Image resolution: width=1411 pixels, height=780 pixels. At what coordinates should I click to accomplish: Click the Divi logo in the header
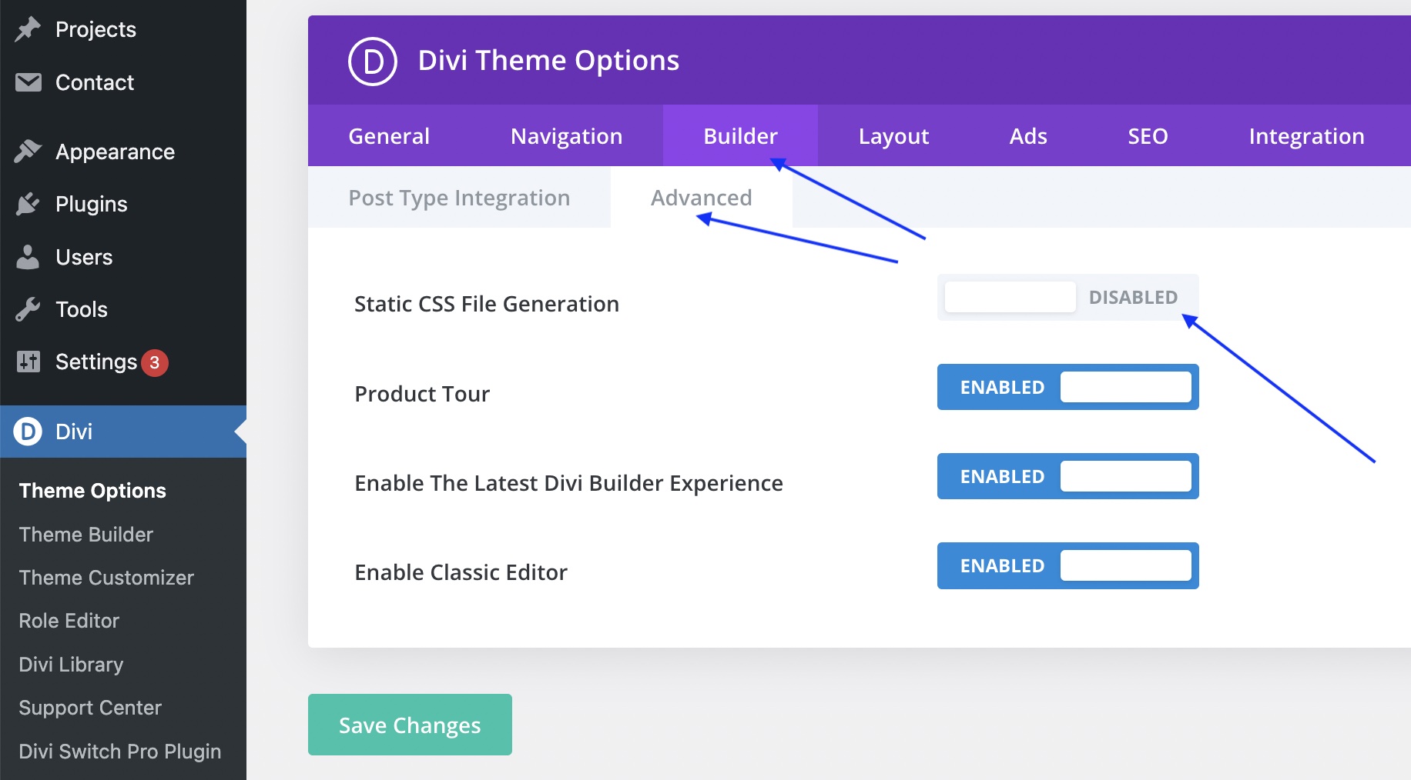point(374,59)
